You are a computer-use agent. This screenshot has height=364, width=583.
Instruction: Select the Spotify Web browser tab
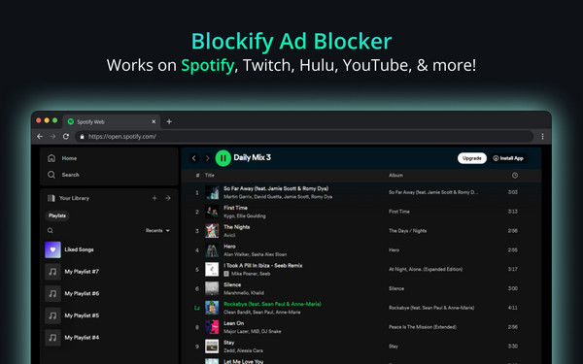tap(112, 122)
